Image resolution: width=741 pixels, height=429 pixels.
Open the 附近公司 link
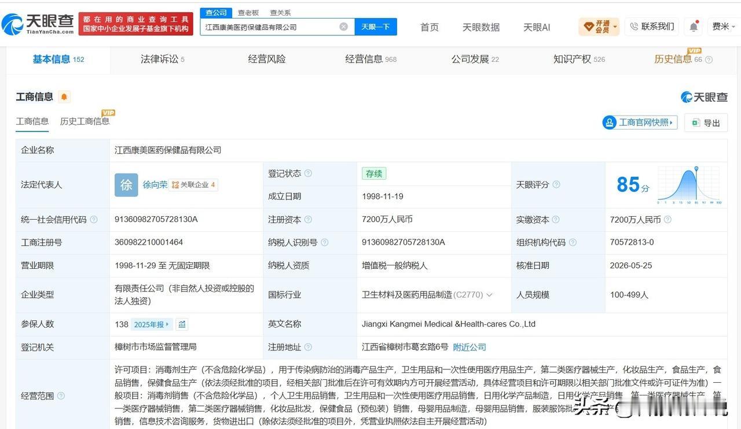click(469, 347)
